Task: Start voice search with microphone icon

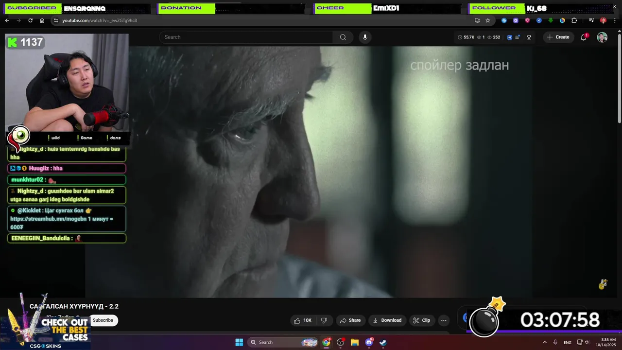Action: (365, 37)
